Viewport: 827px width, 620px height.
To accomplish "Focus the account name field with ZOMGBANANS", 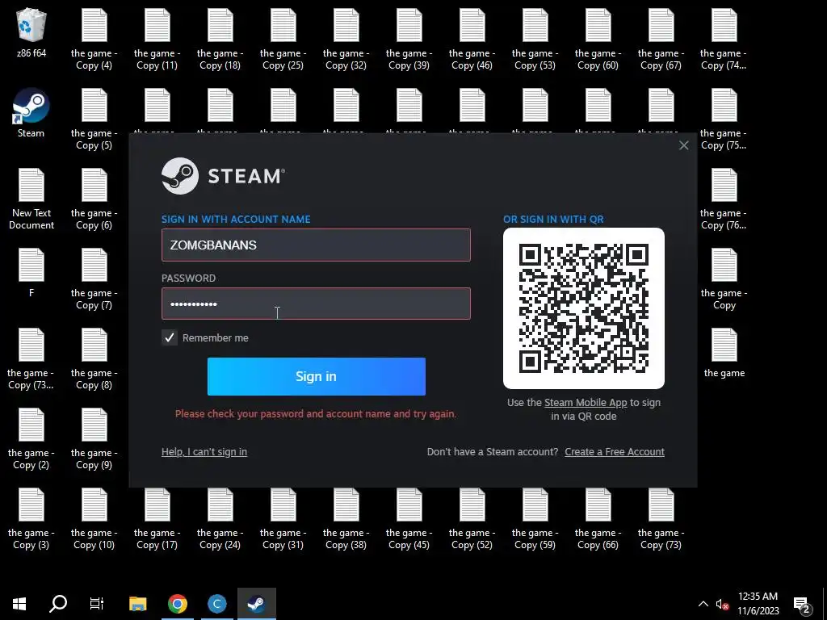I will (316, 245).
